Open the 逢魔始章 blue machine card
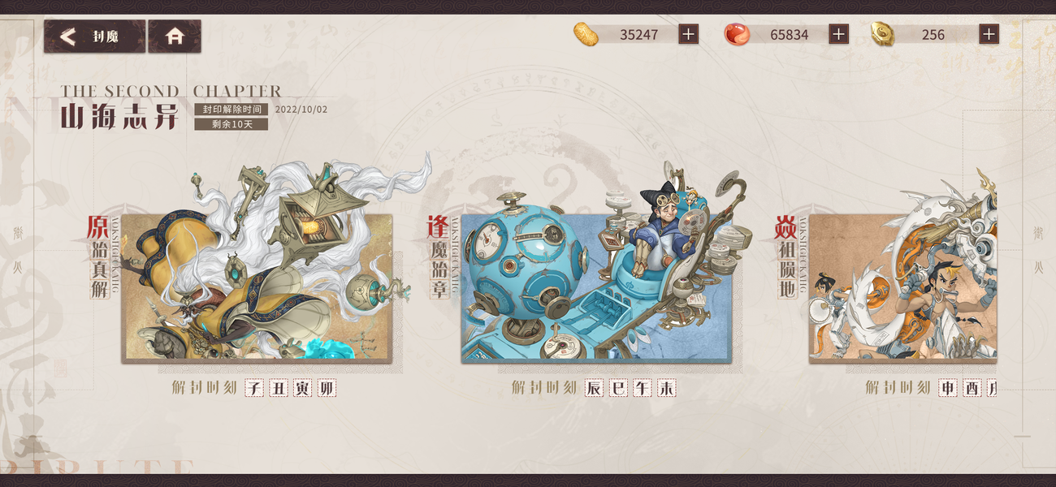The width and height of the screenshot is (1056, 487). pos(596,287)
